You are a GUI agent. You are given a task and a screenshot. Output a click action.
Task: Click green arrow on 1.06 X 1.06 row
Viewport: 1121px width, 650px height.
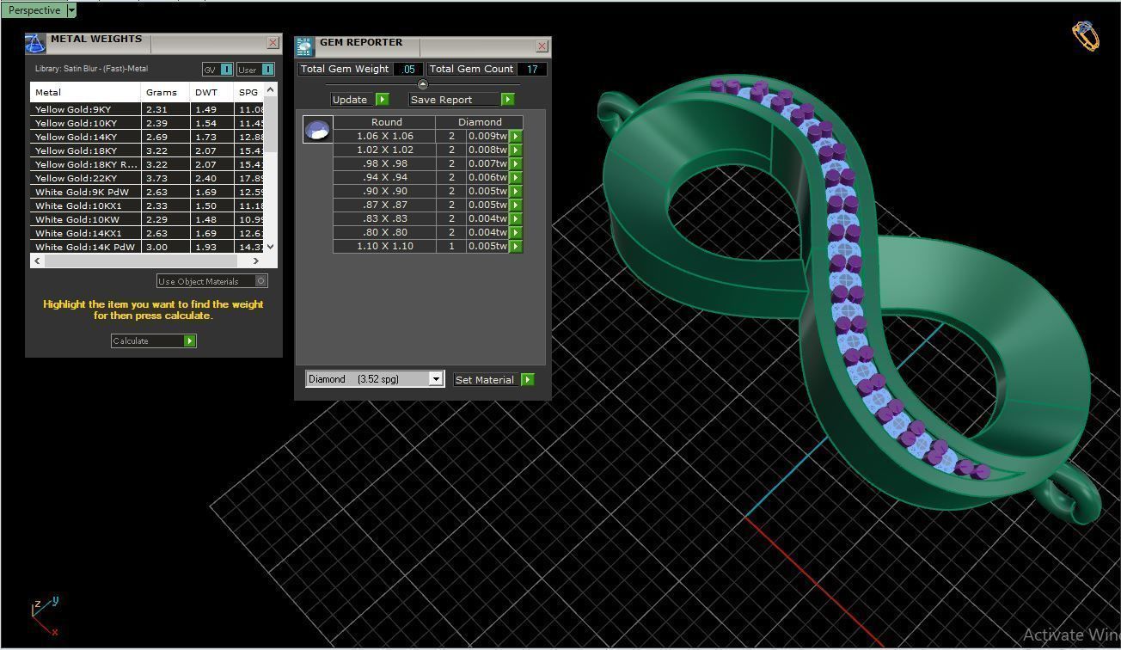click(516, 136)
